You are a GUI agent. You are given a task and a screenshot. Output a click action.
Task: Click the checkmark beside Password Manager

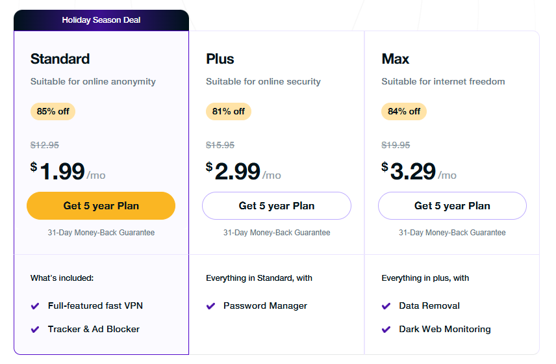pos(210,305)
